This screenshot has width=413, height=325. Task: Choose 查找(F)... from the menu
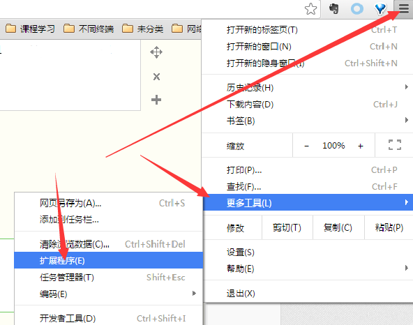pos(308,187)
